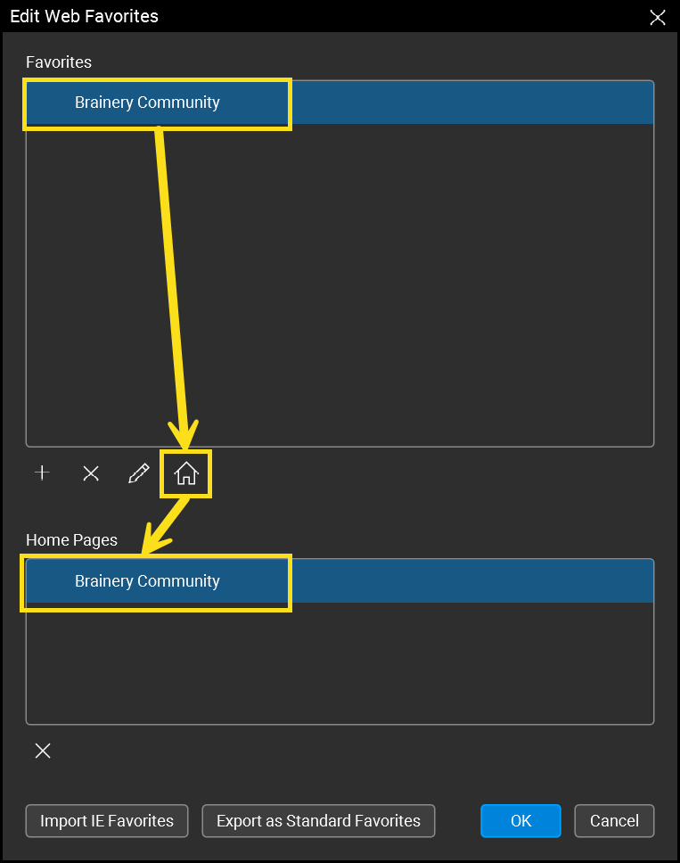Close the Edit Web Favorites dialog
The image size is (680, 863).
[658, 17]
